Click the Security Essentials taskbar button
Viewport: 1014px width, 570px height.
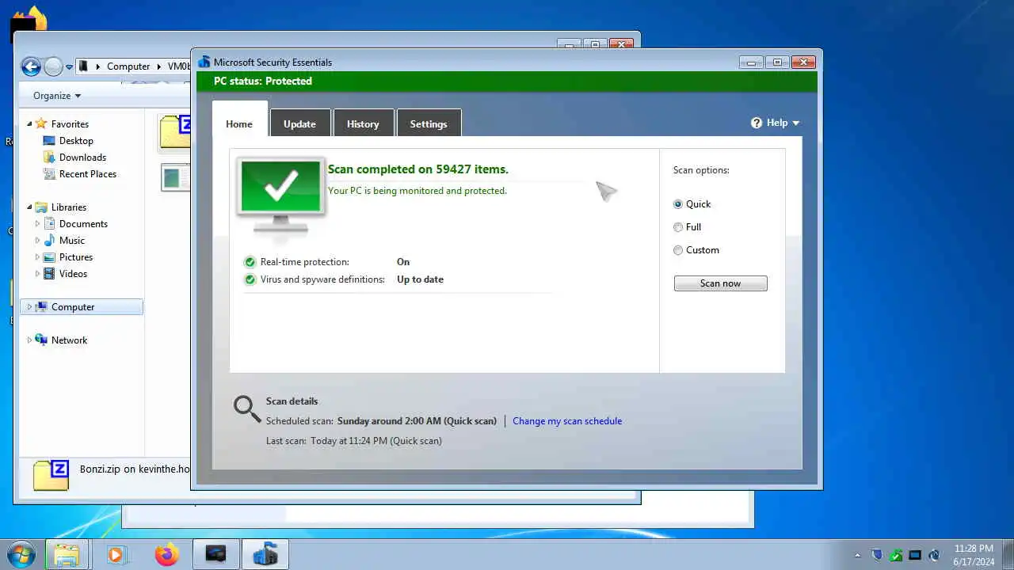(x=265, y=554)
